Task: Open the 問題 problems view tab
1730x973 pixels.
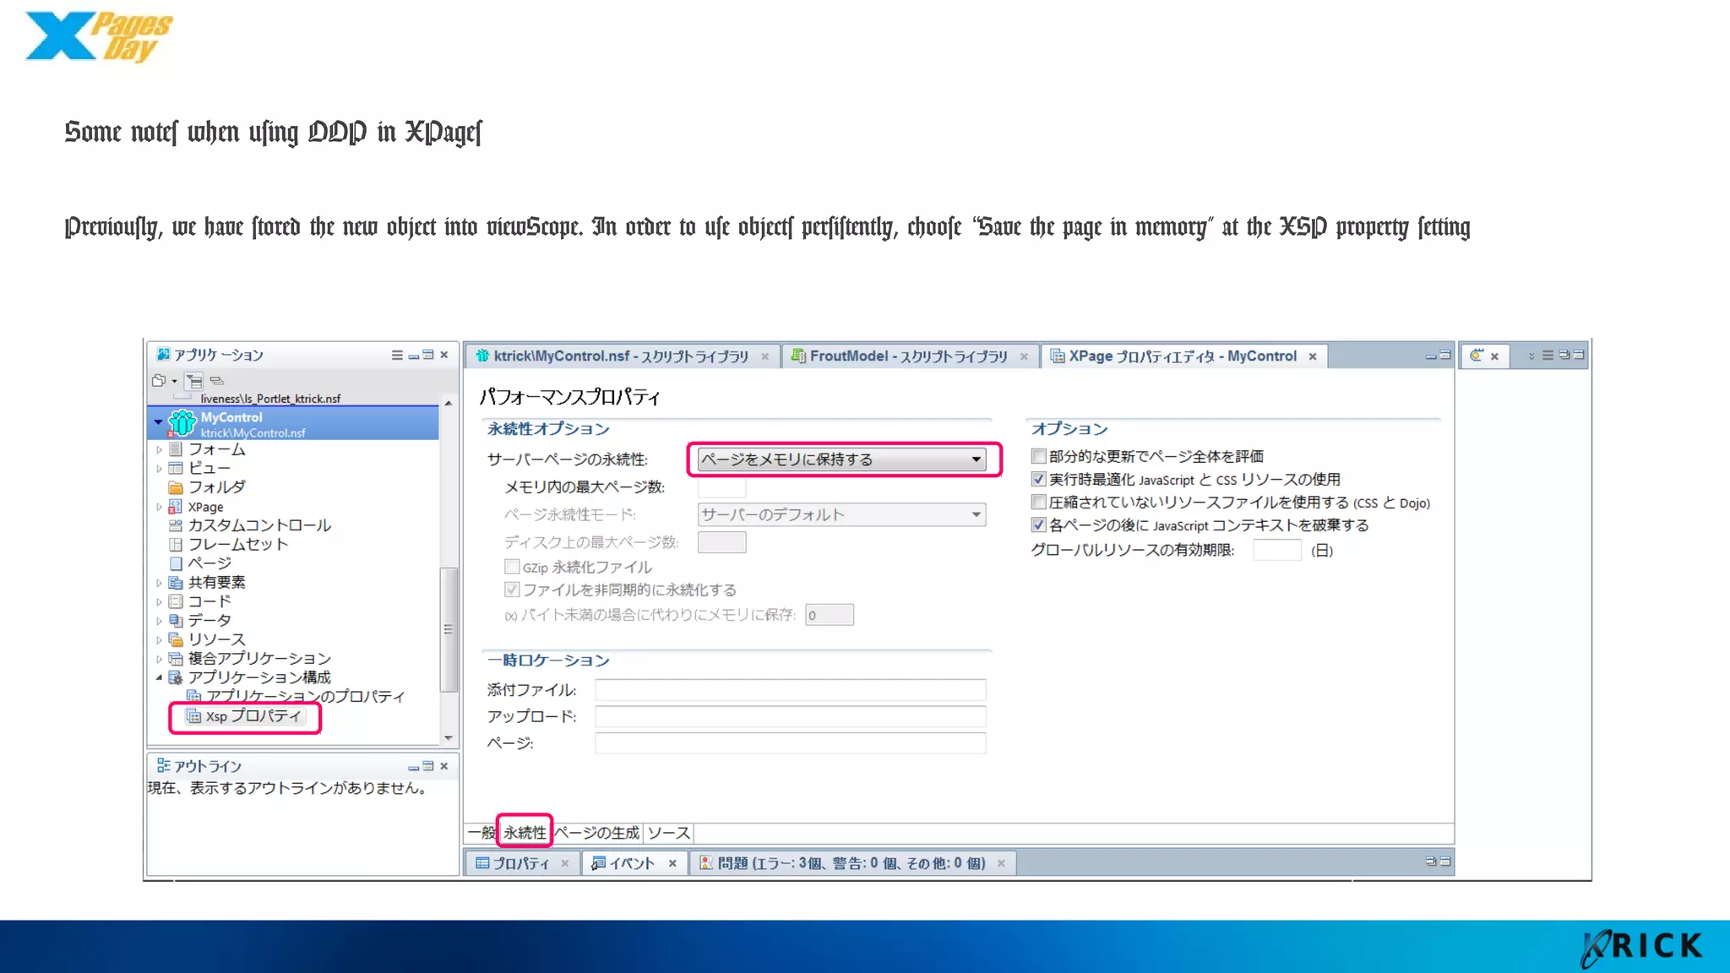Action: pyautogui.click(x=851, y=863)
